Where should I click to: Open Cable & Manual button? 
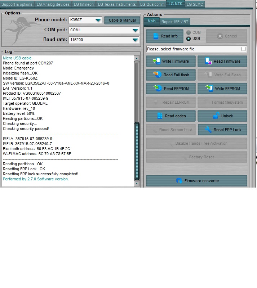click(122, 20)
